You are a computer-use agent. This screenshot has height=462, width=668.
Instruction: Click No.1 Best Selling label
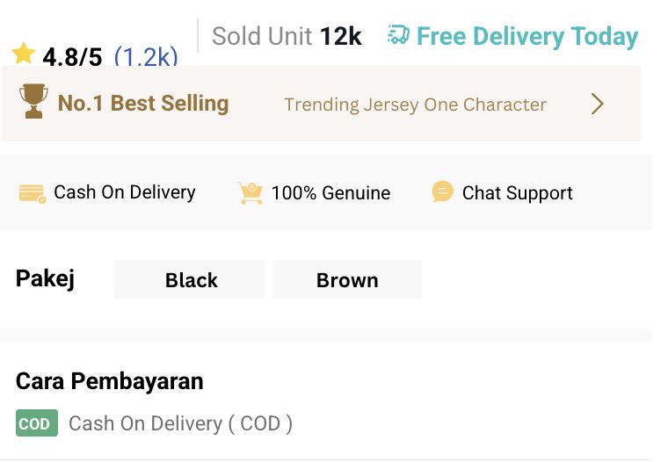[x=142, y=103]
